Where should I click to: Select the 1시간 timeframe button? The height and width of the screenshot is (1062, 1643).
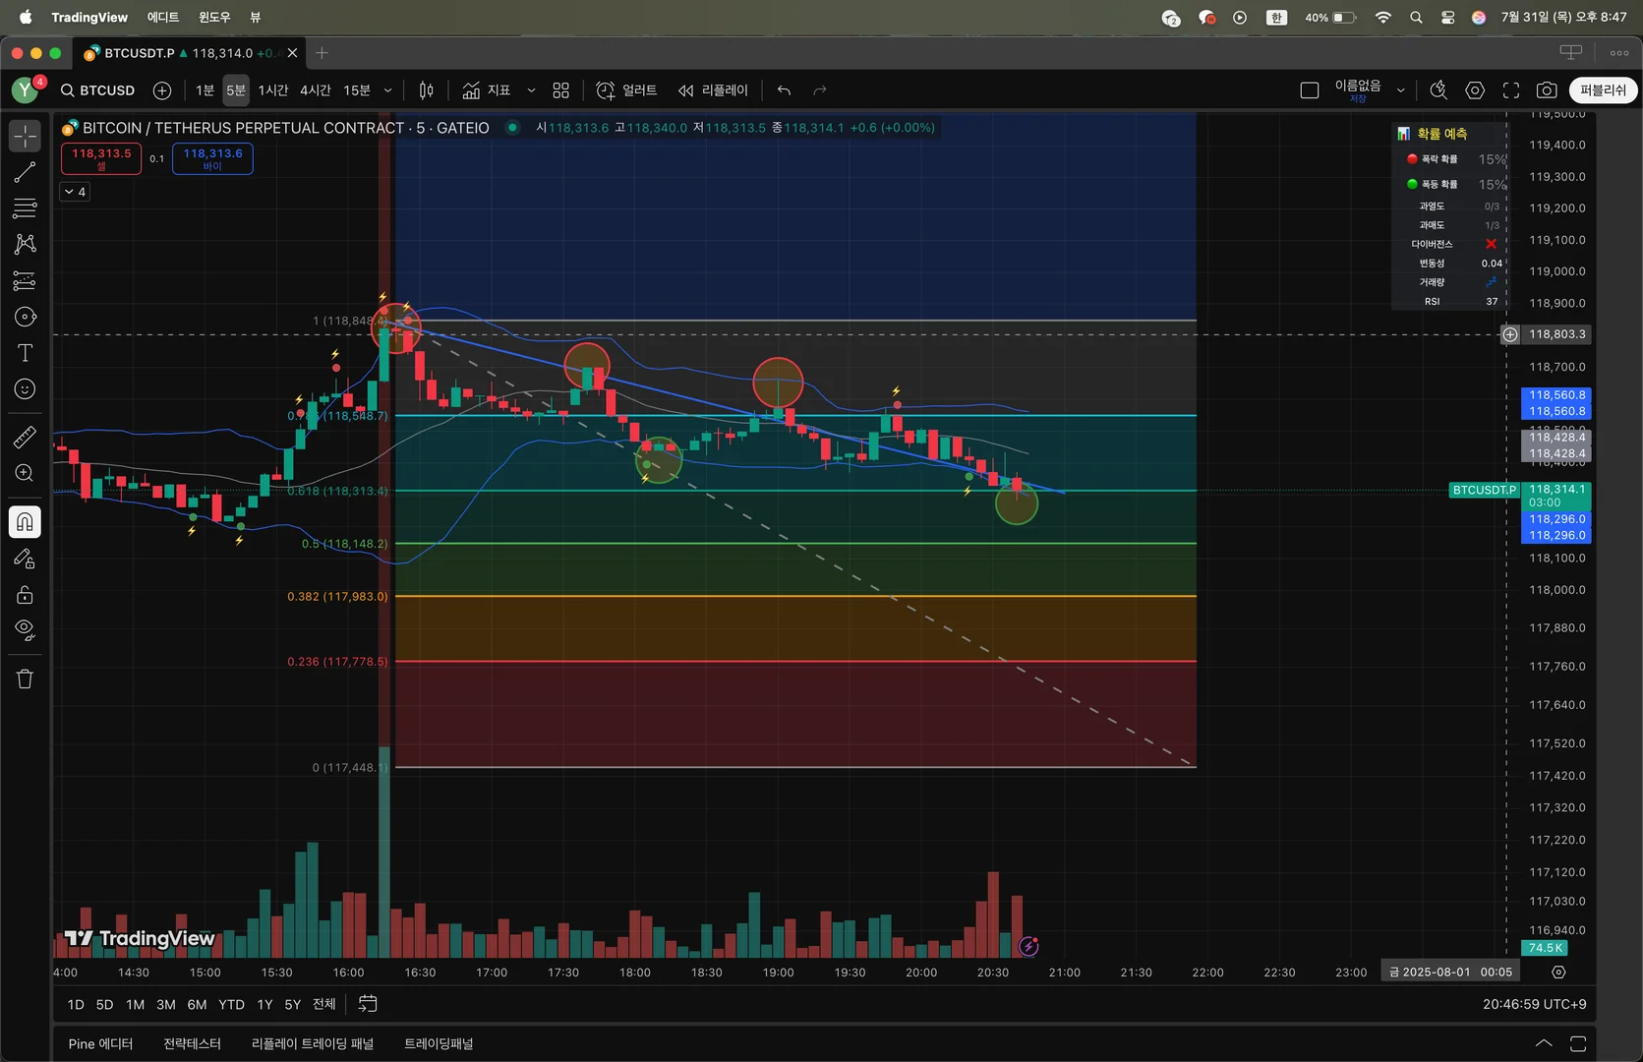(x=273, y=90)
